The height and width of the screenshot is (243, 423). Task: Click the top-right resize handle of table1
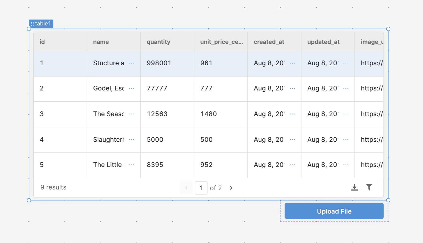point(388,29)
